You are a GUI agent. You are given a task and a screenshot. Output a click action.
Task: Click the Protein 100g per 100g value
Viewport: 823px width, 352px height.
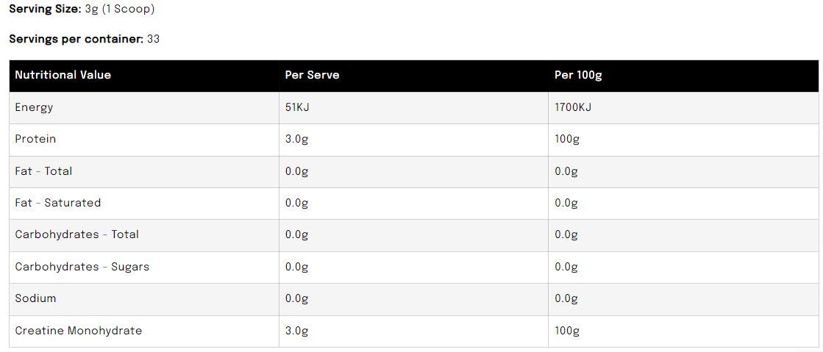[x=567, y=140]
